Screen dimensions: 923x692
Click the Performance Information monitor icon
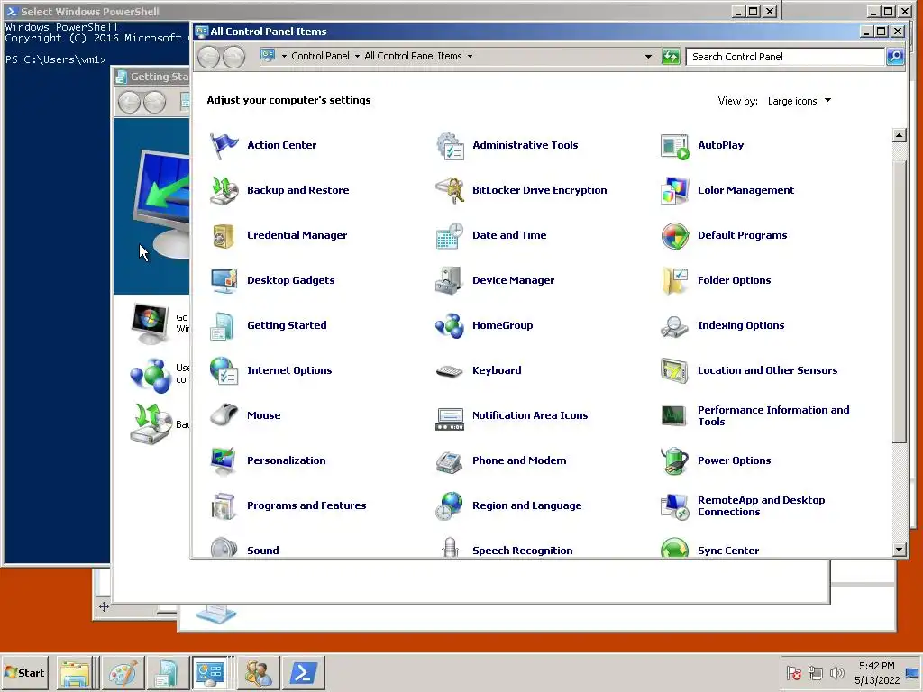tap(674, 415)
